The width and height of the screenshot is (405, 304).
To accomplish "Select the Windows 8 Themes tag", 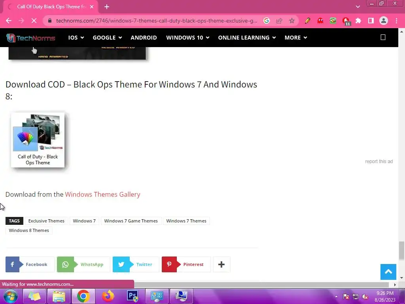I will pos(29,231).
